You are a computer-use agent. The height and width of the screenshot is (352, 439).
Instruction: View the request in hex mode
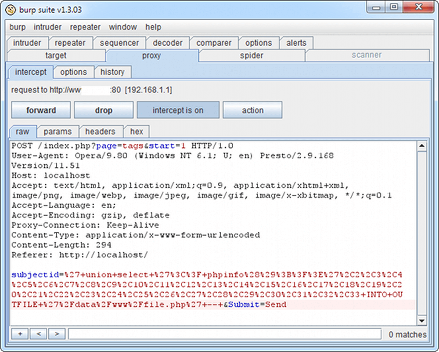pyautogui.click(x=137, y=131)
